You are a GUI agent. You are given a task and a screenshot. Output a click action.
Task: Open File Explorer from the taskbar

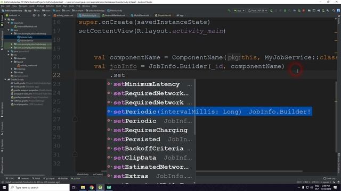click(83, 187)
